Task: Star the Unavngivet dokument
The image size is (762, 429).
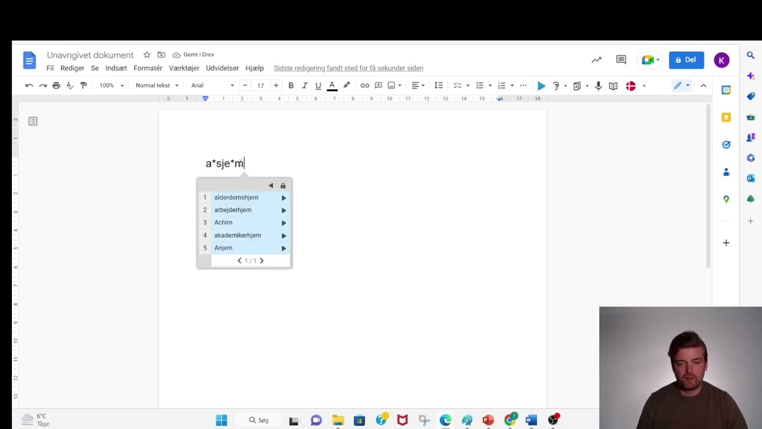Action: coord(146,55)
